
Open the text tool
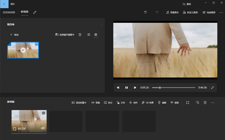(121, 103)
